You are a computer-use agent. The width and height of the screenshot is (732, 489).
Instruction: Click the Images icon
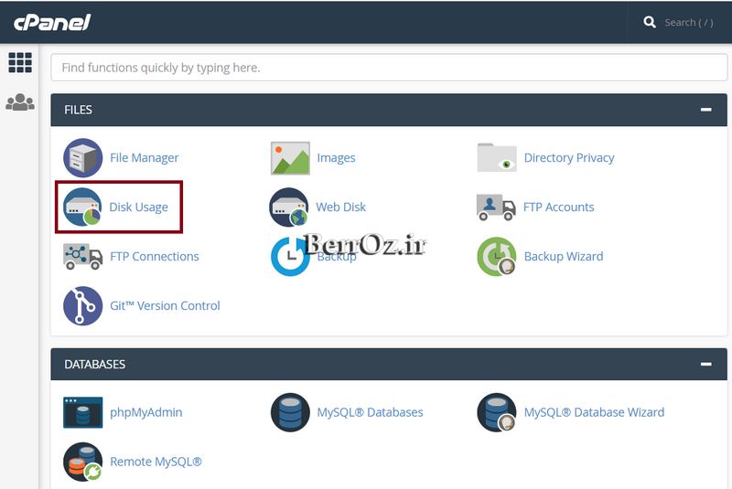[290, 158]
